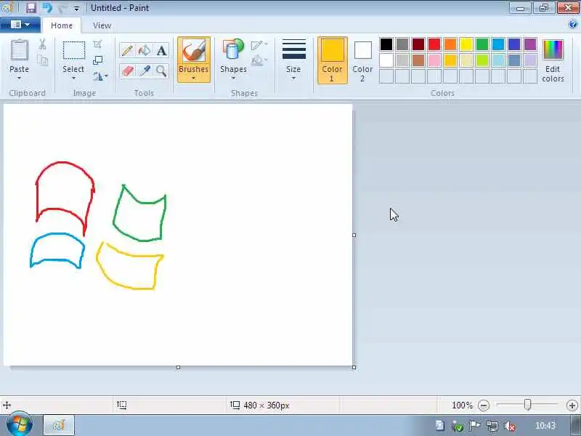Open the shape Fill dropdown
Image resolution: width=581 pixels, height=436 pixels.
pos(259,60)
